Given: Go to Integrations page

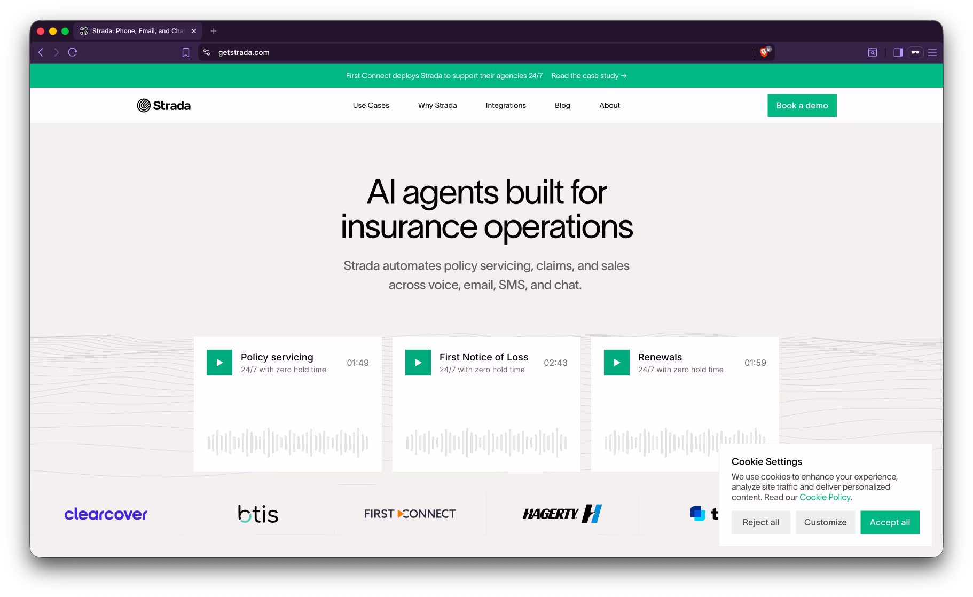Looking at the screenshot, I should [506, 105].
